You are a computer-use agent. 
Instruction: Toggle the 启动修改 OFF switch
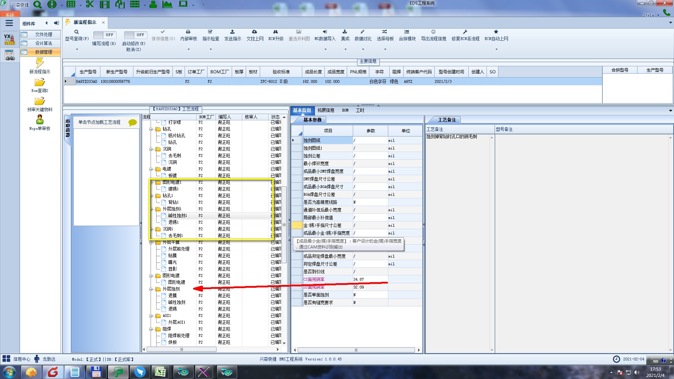(x=135, y=35)
